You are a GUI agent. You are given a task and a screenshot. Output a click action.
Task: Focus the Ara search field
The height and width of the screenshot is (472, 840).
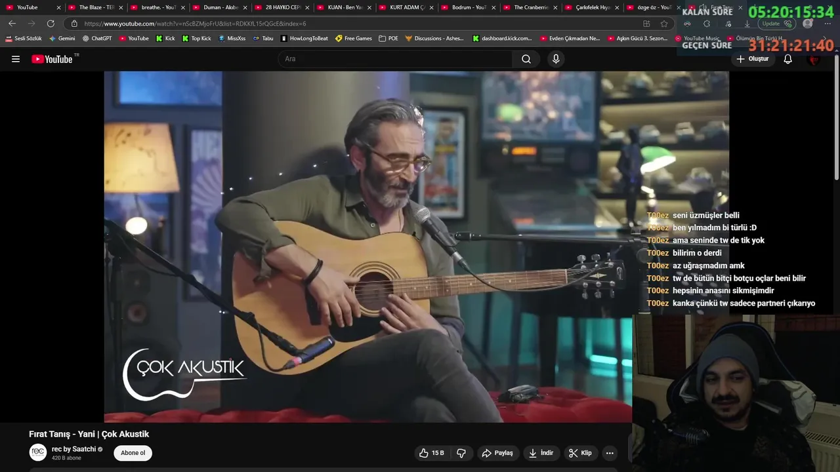[395, 59]
